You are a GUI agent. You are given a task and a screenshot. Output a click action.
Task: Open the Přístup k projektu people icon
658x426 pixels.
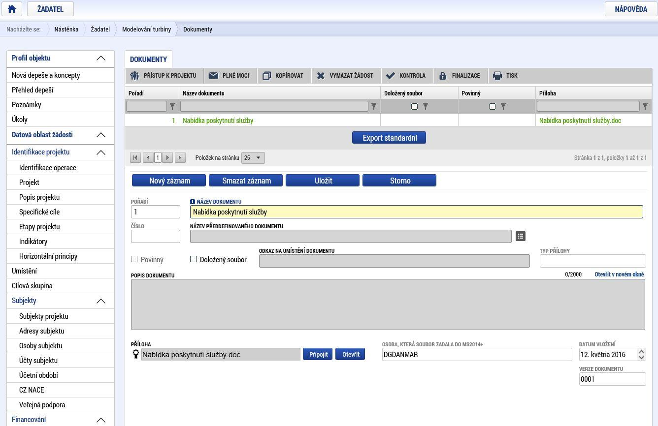(x=134, y=76)
